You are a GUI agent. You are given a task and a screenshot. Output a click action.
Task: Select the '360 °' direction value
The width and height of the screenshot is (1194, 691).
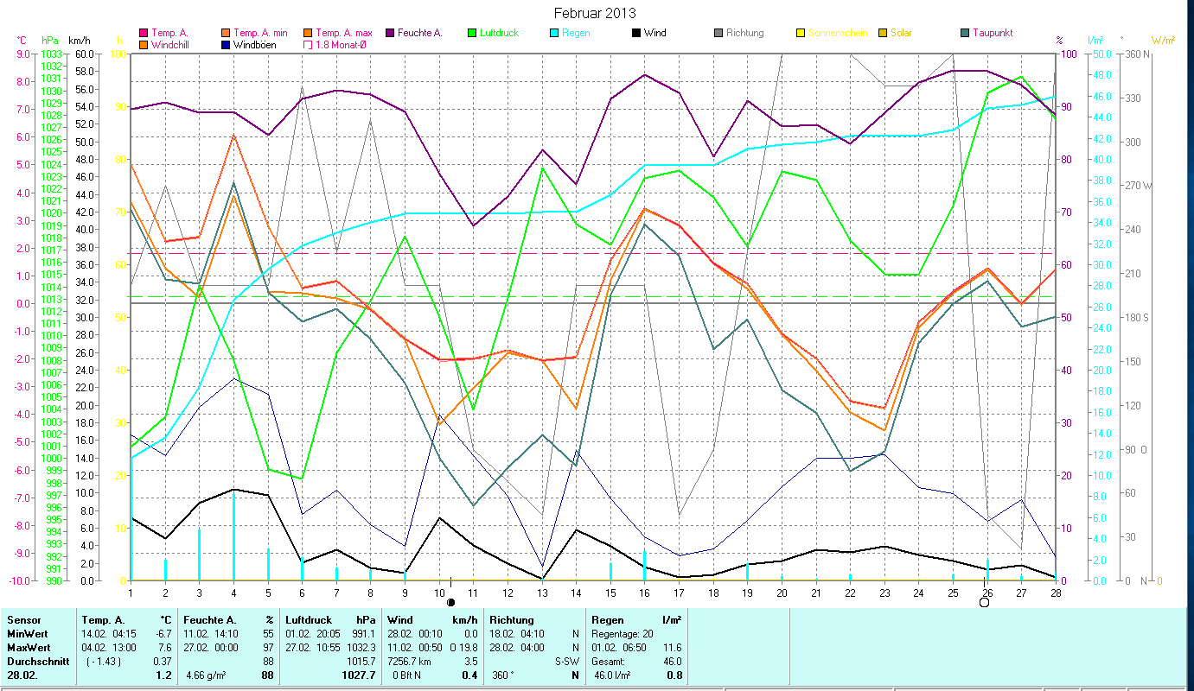coord(502,675)
